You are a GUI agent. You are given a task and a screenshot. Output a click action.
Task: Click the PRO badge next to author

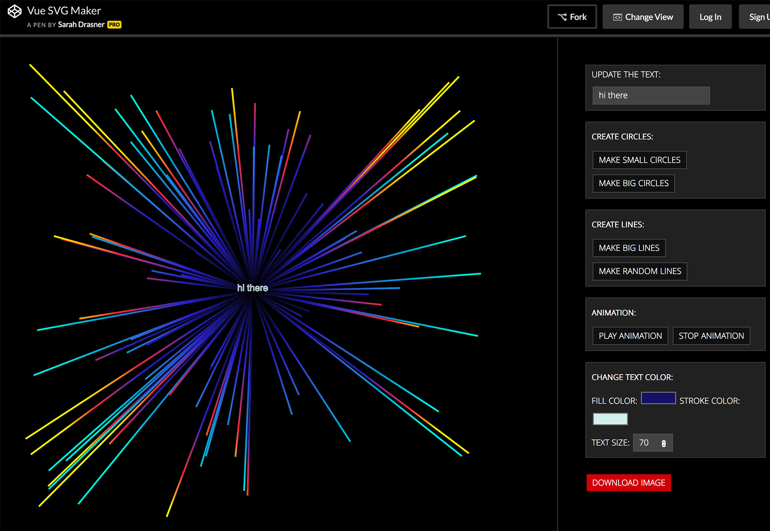click(114, 25)
